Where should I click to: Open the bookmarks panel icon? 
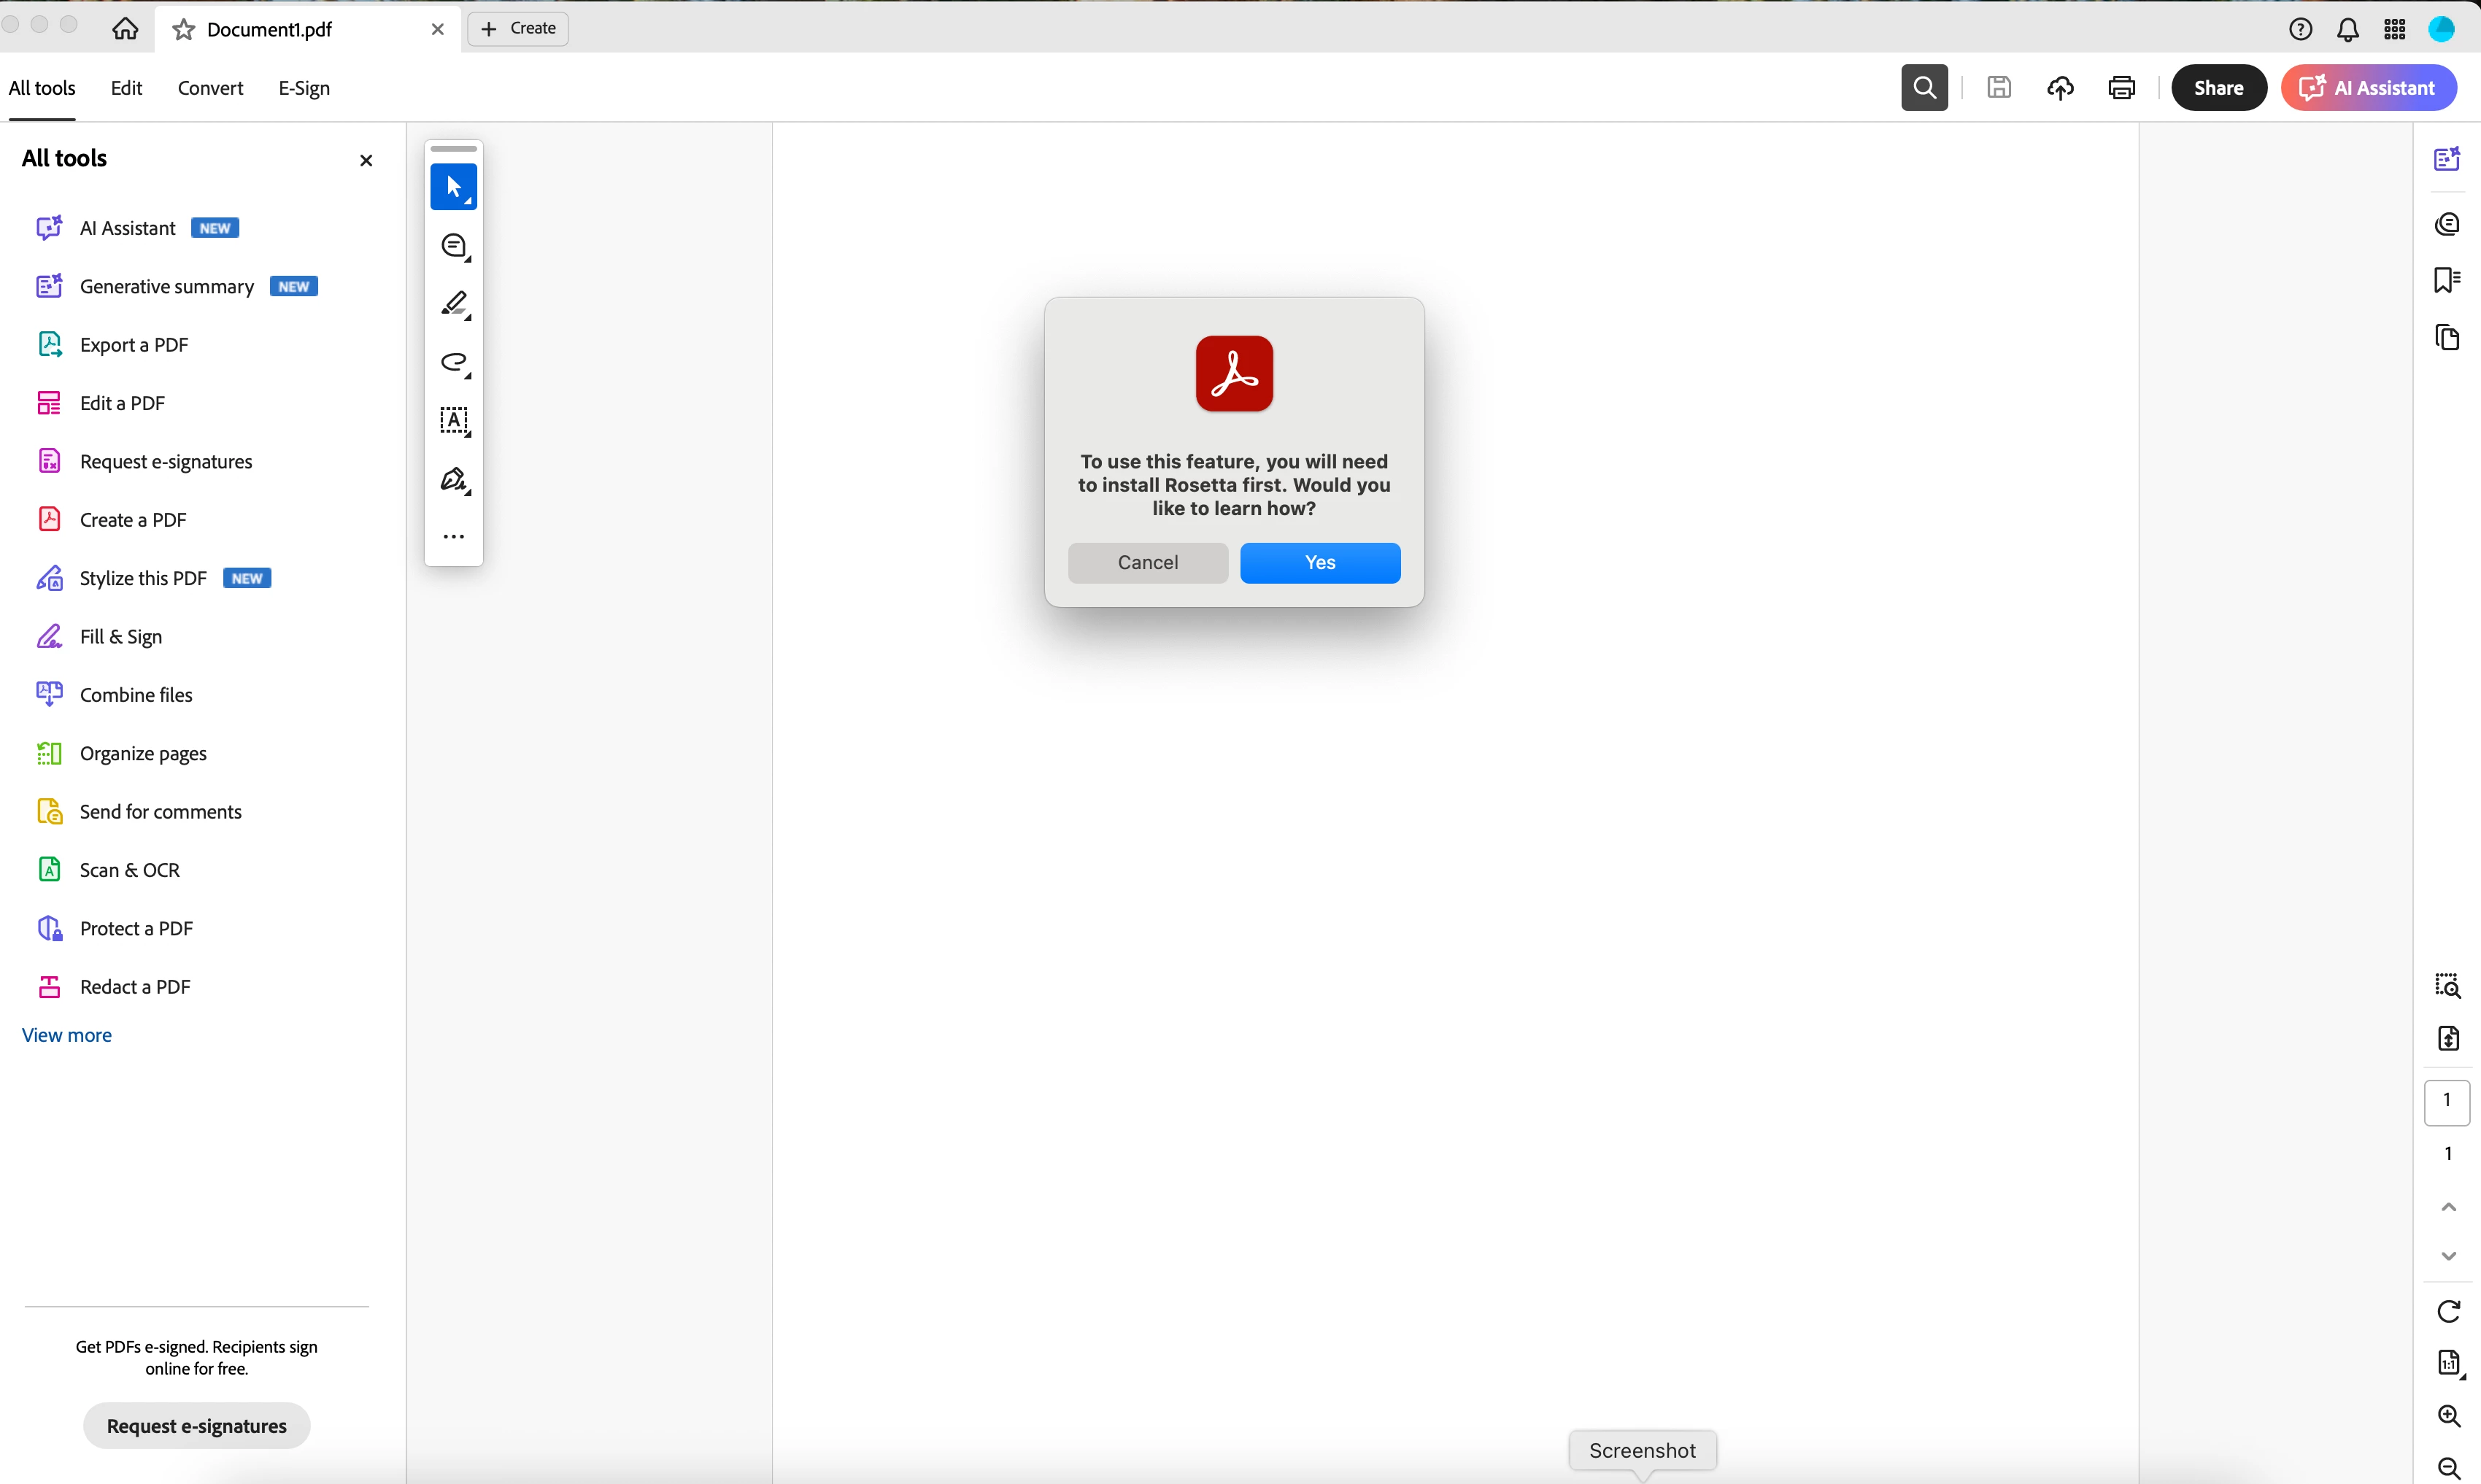coord(2446,280)
